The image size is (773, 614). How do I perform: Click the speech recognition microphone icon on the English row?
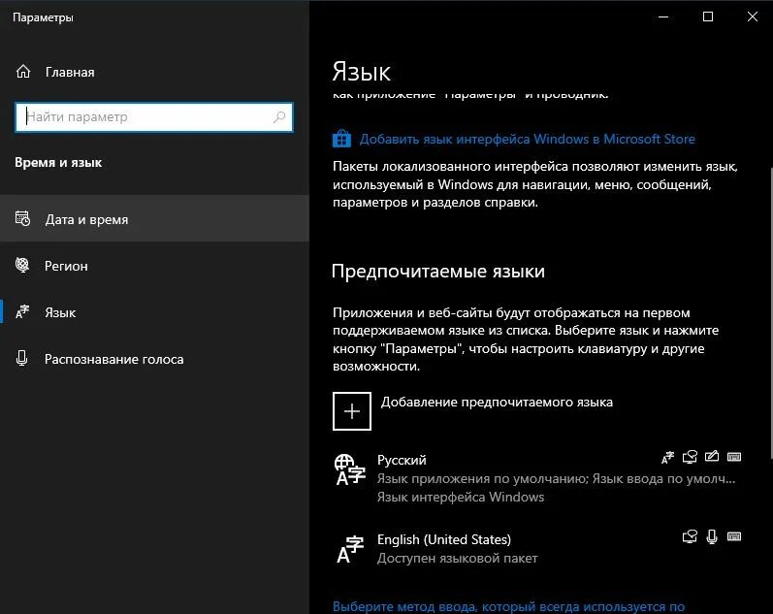pos(713,535)
